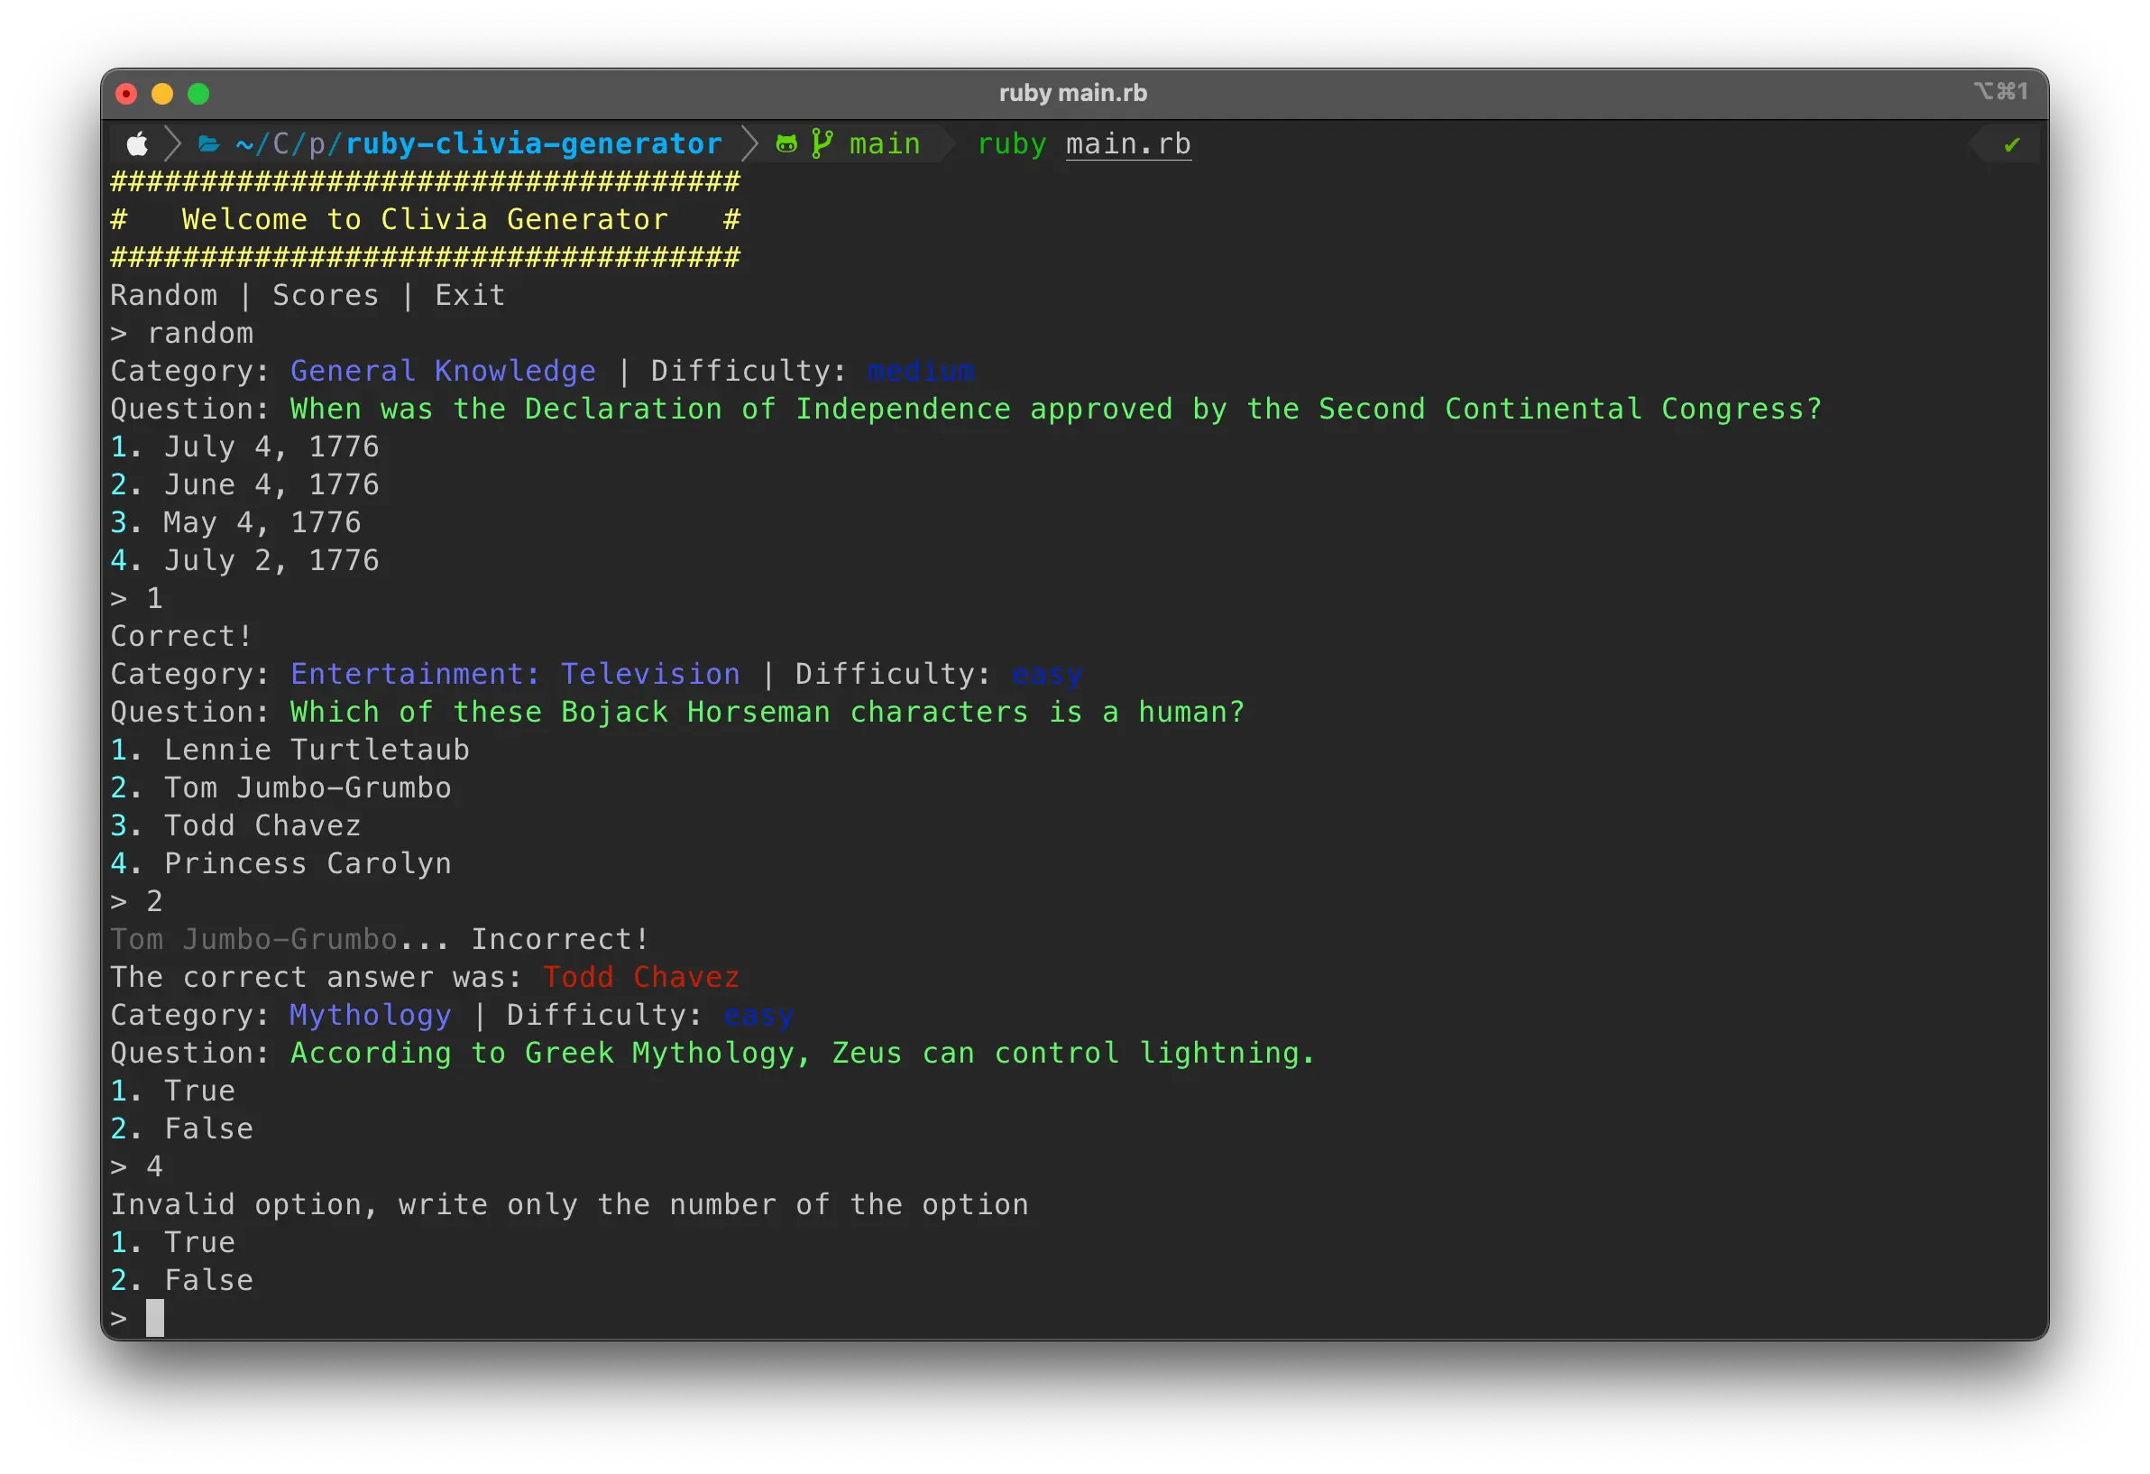The width and height of the screenshot is (2150, 1474).
Task: Click the 'July 4, 1776' answer option
Action: click(x=271, y=447)
